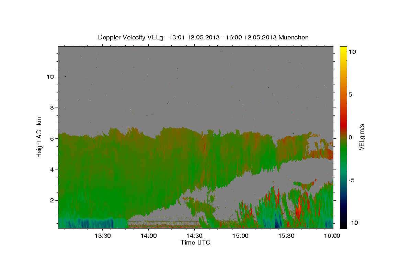This screenshot has width=412, height=274.
Task: Click the colorbar label '-10'
Action: 353,223
